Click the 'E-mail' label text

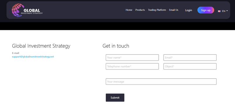[16, 53]
